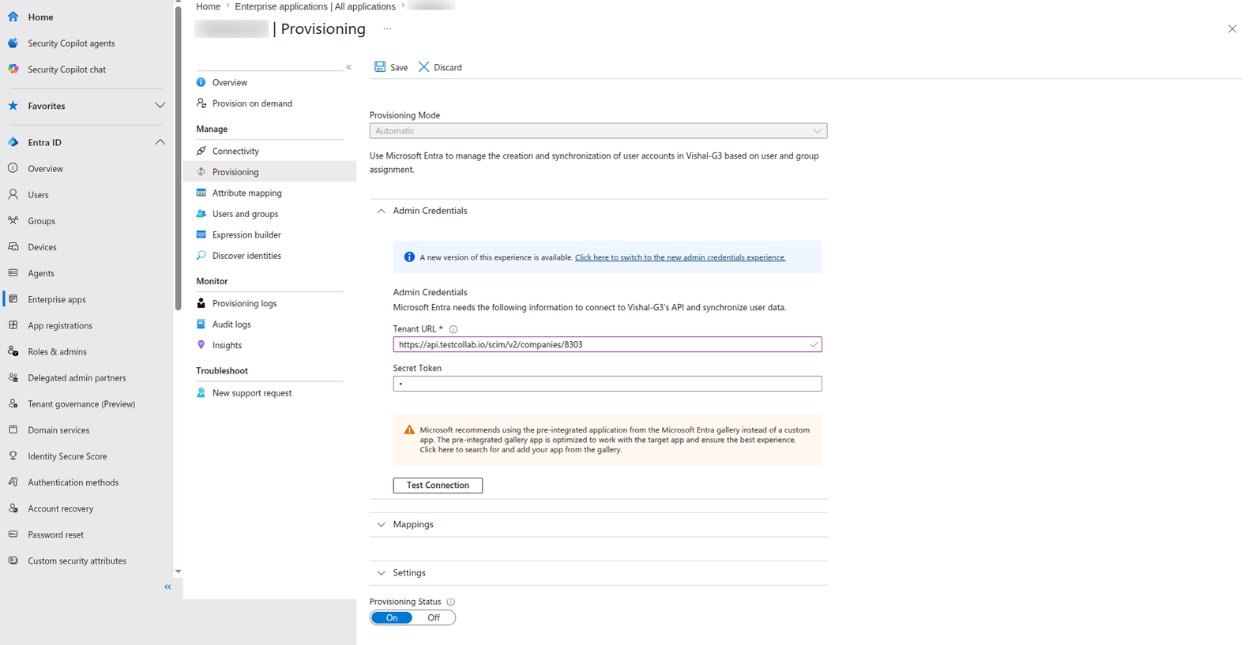Go to Users in Entra ID
Image resolution: width=1256 pixels, height=645 pixels.
click(38, 195)
